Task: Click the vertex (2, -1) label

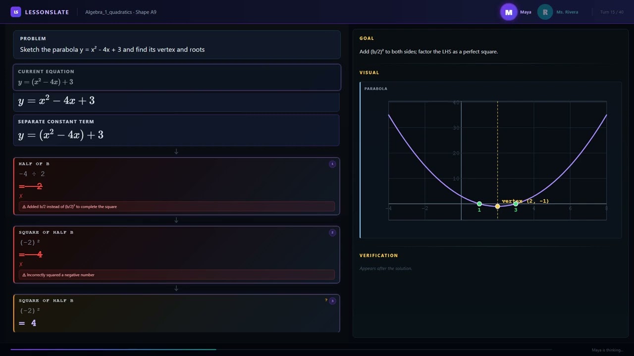Action: [x=525, y=201]
